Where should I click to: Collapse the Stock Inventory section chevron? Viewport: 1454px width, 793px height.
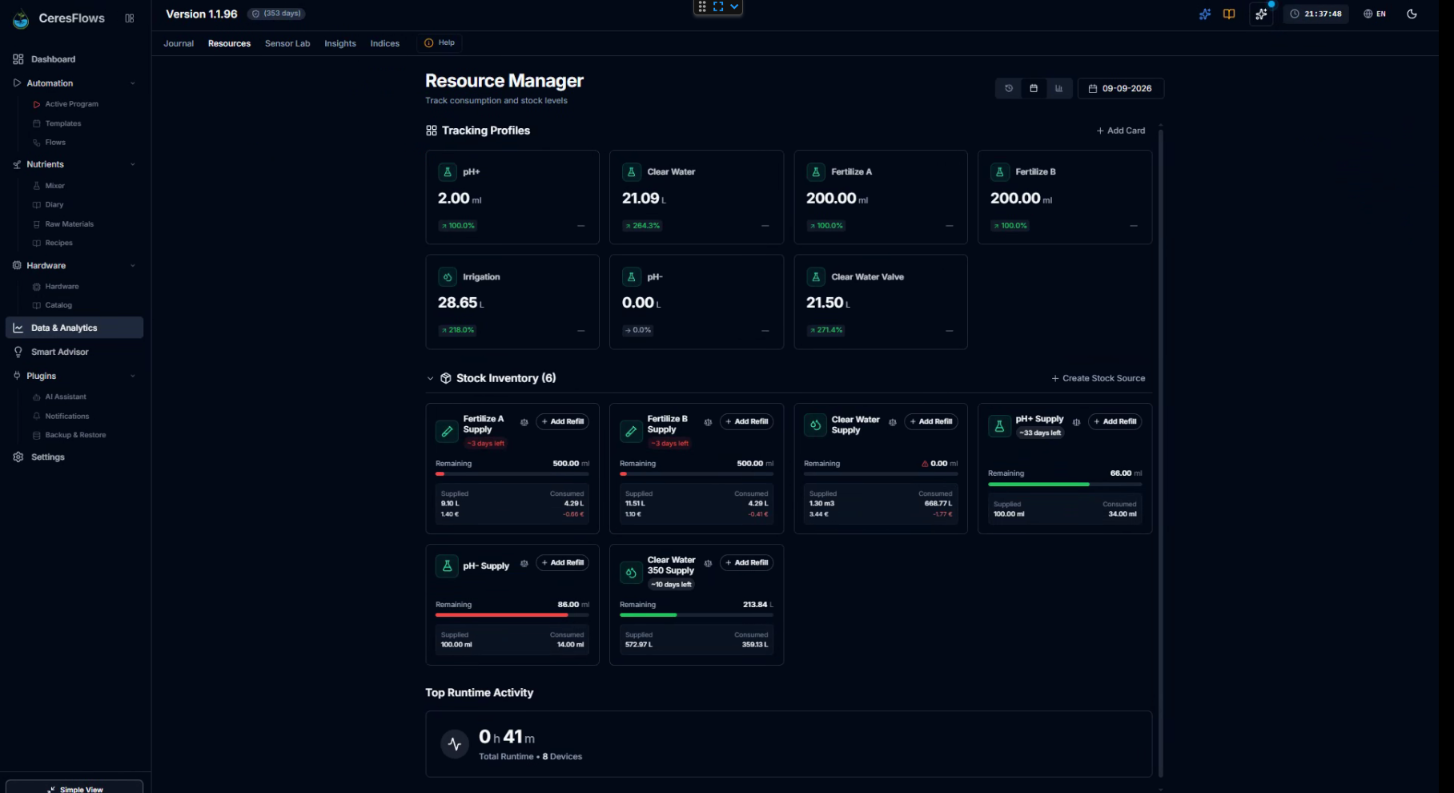[430, 378]
